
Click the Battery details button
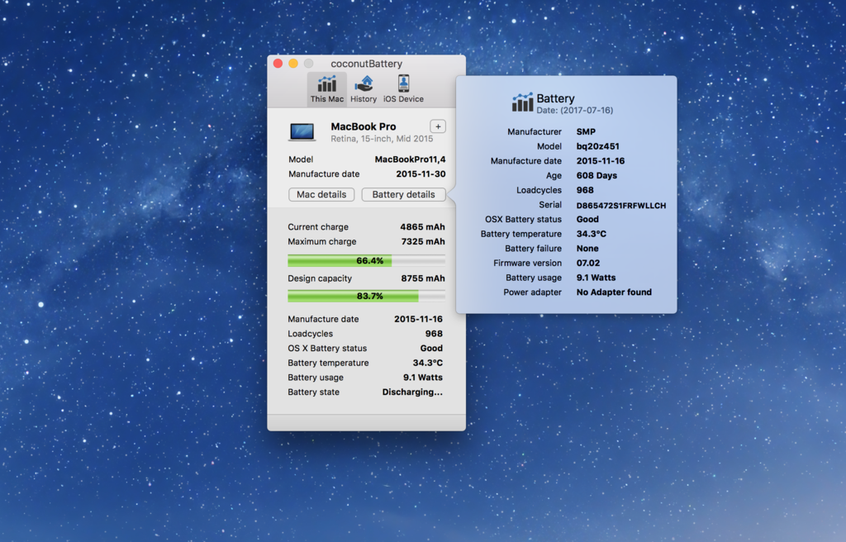(x=403, y=194)
